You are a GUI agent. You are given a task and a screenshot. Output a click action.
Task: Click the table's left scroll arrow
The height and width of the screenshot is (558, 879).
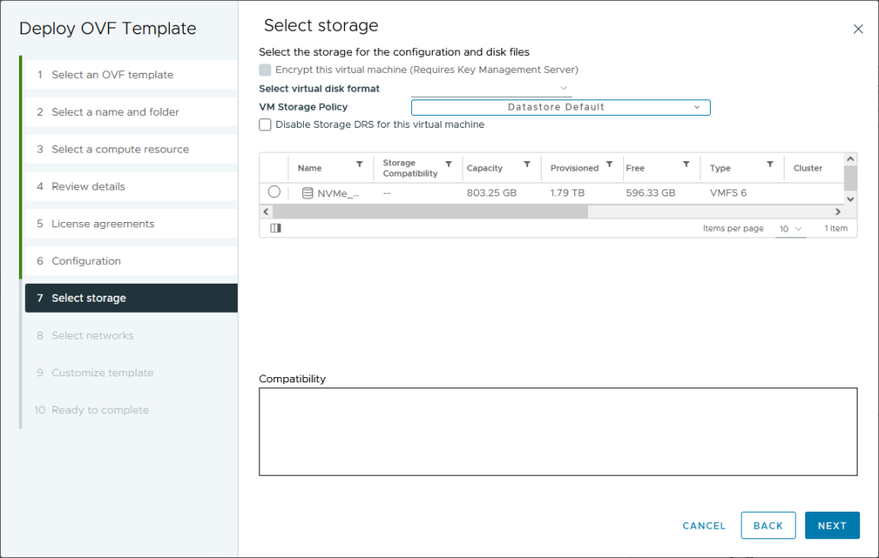[266, 212]
